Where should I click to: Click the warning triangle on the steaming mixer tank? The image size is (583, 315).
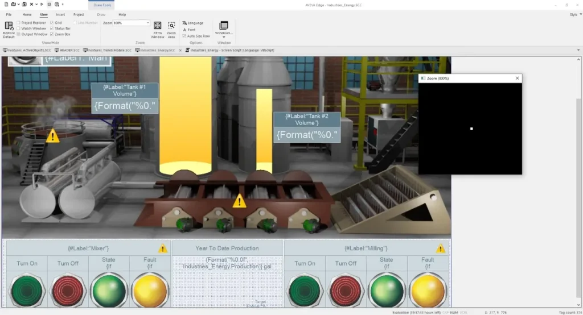pos(52,135)
